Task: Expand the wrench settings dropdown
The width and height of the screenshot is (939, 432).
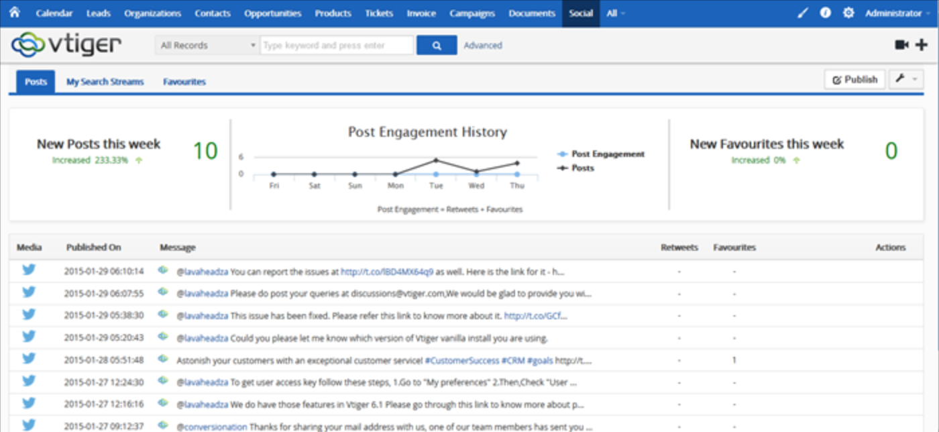Action: pos(906,79)
